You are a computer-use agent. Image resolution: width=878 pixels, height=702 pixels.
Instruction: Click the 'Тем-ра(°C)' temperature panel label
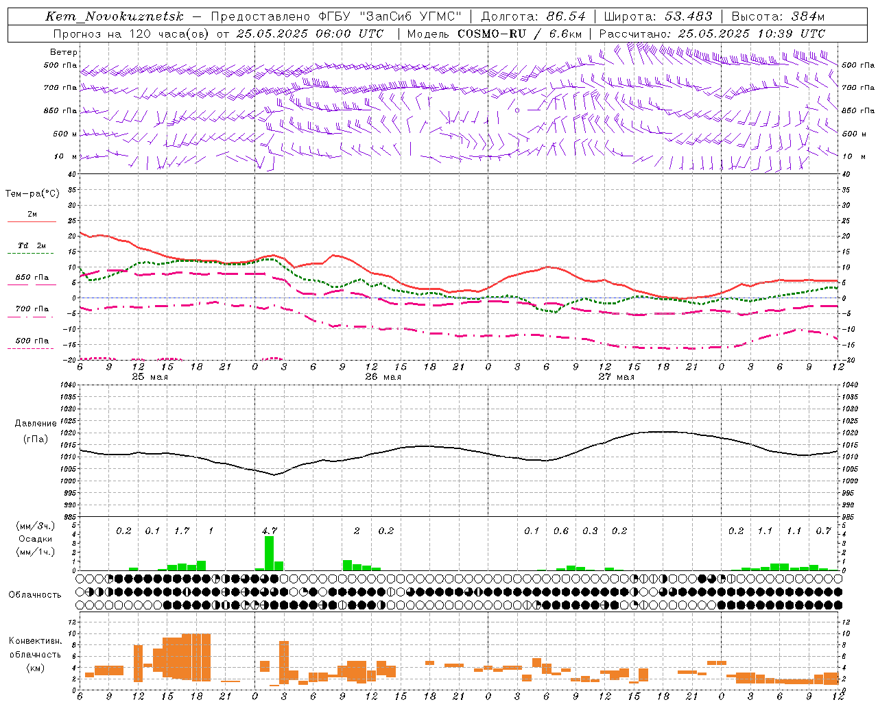[x=32, y=194]
